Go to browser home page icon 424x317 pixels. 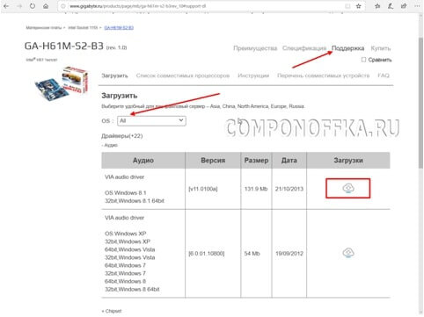pyautogui.click(x=46, y=6)
